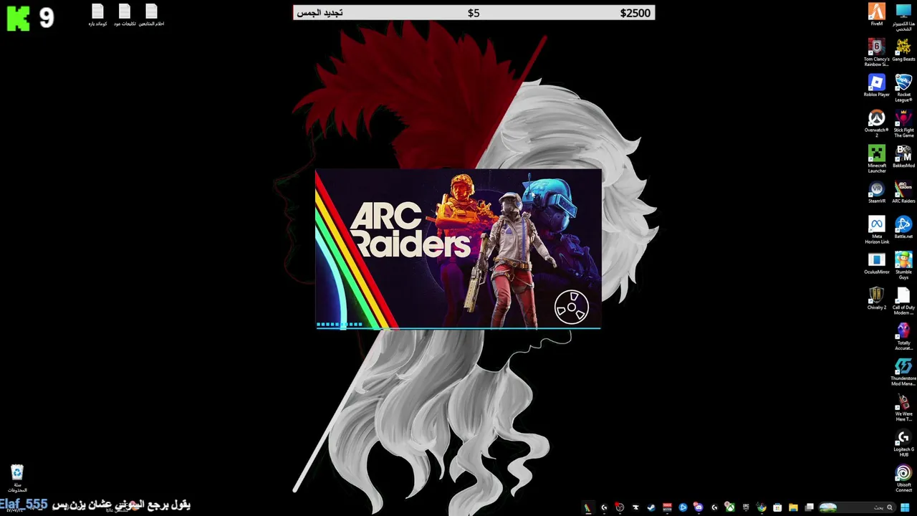
Task: Open the BakkesMod shortcut
Action: pyautogui.click(x=904, y=156)
